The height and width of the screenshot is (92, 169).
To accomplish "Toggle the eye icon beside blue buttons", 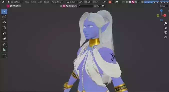I will pyautogui.click(x=142, y=2).
